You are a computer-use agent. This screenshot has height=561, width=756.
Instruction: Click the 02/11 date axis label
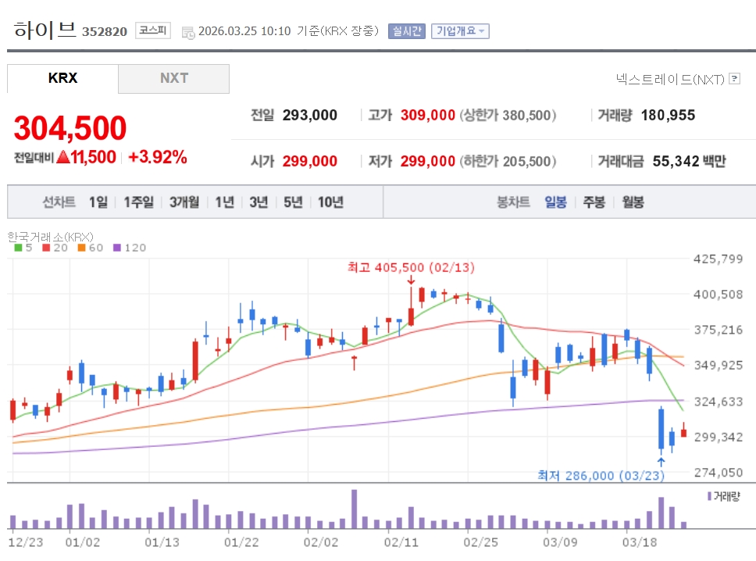click(x=401, y=542)
